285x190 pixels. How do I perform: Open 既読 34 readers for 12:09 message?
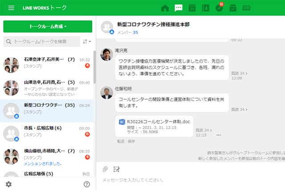(x=239, y=73)
